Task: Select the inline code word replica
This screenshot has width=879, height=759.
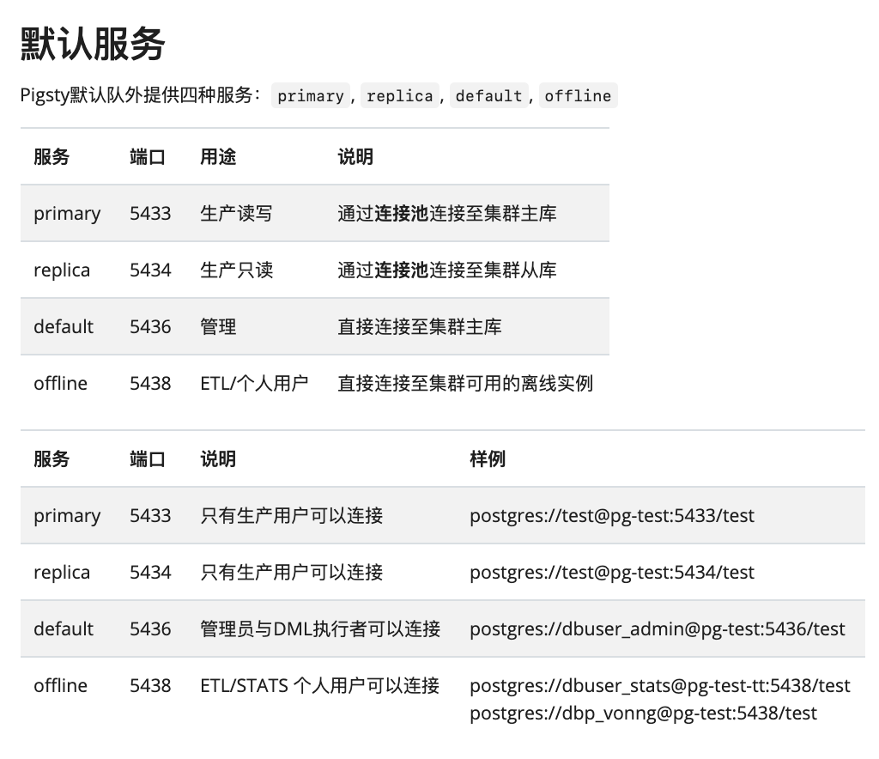Action: click(400, 96)
